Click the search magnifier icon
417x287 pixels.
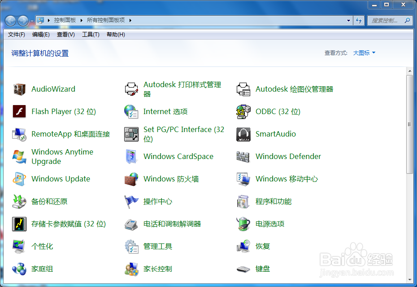[407, 20]
